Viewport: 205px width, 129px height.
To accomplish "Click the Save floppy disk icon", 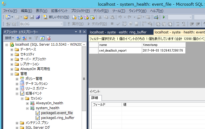I will click(x=32, y=17).
